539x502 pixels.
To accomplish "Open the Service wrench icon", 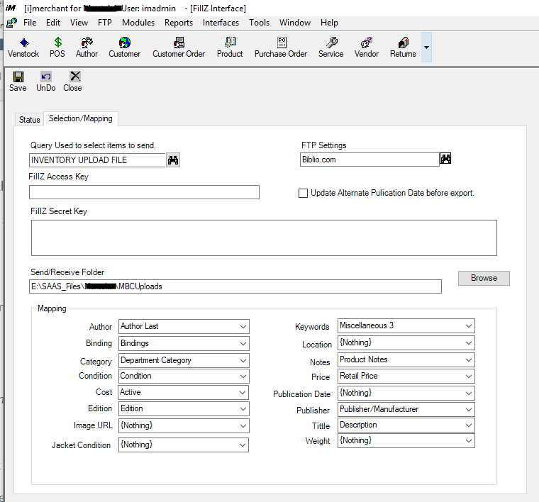I will pyautogui.click(x=331, y=48).
